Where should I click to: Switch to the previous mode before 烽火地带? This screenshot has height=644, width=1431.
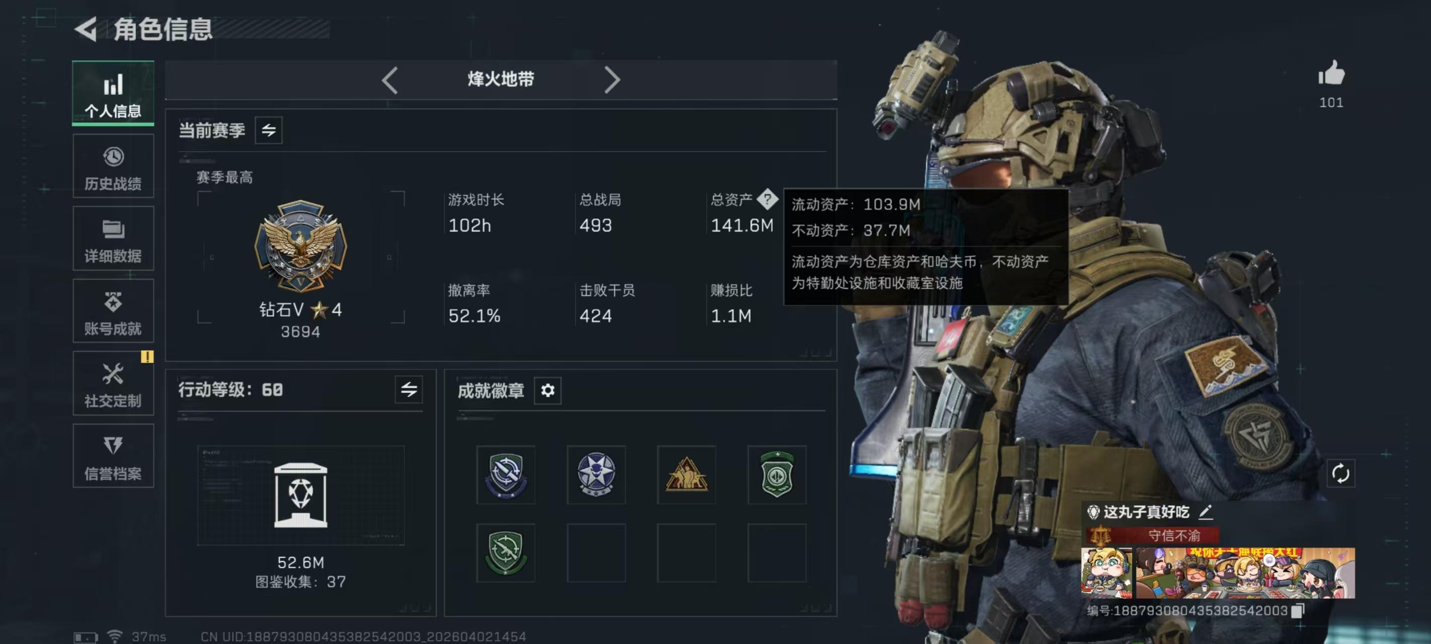pyautogui.click(x=390, y=80)
